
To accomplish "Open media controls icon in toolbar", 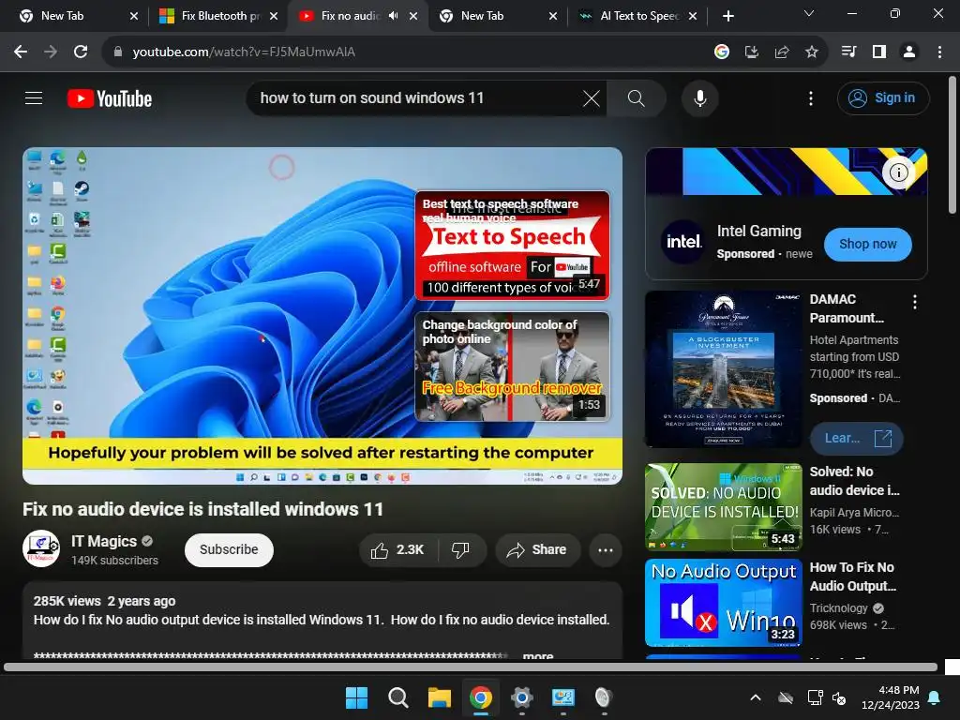I will tap(849, 52).
